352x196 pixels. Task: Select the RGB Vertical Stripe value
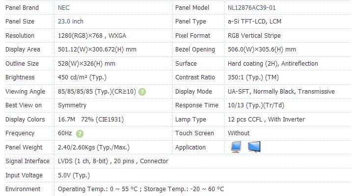[254, 35]
